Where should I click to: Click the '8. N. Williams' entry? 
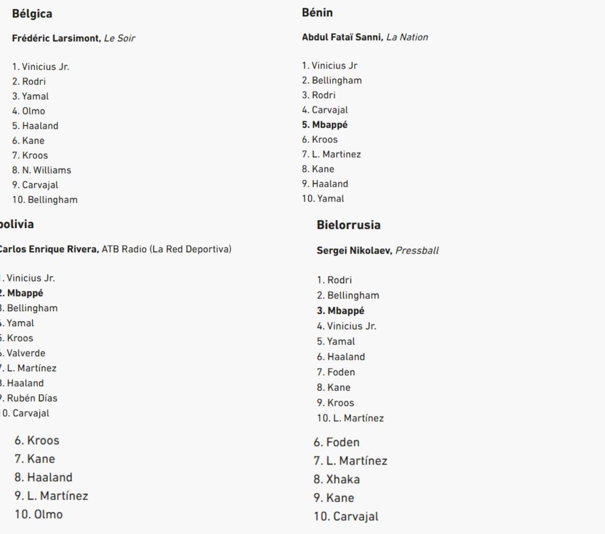tap(41, 170)
